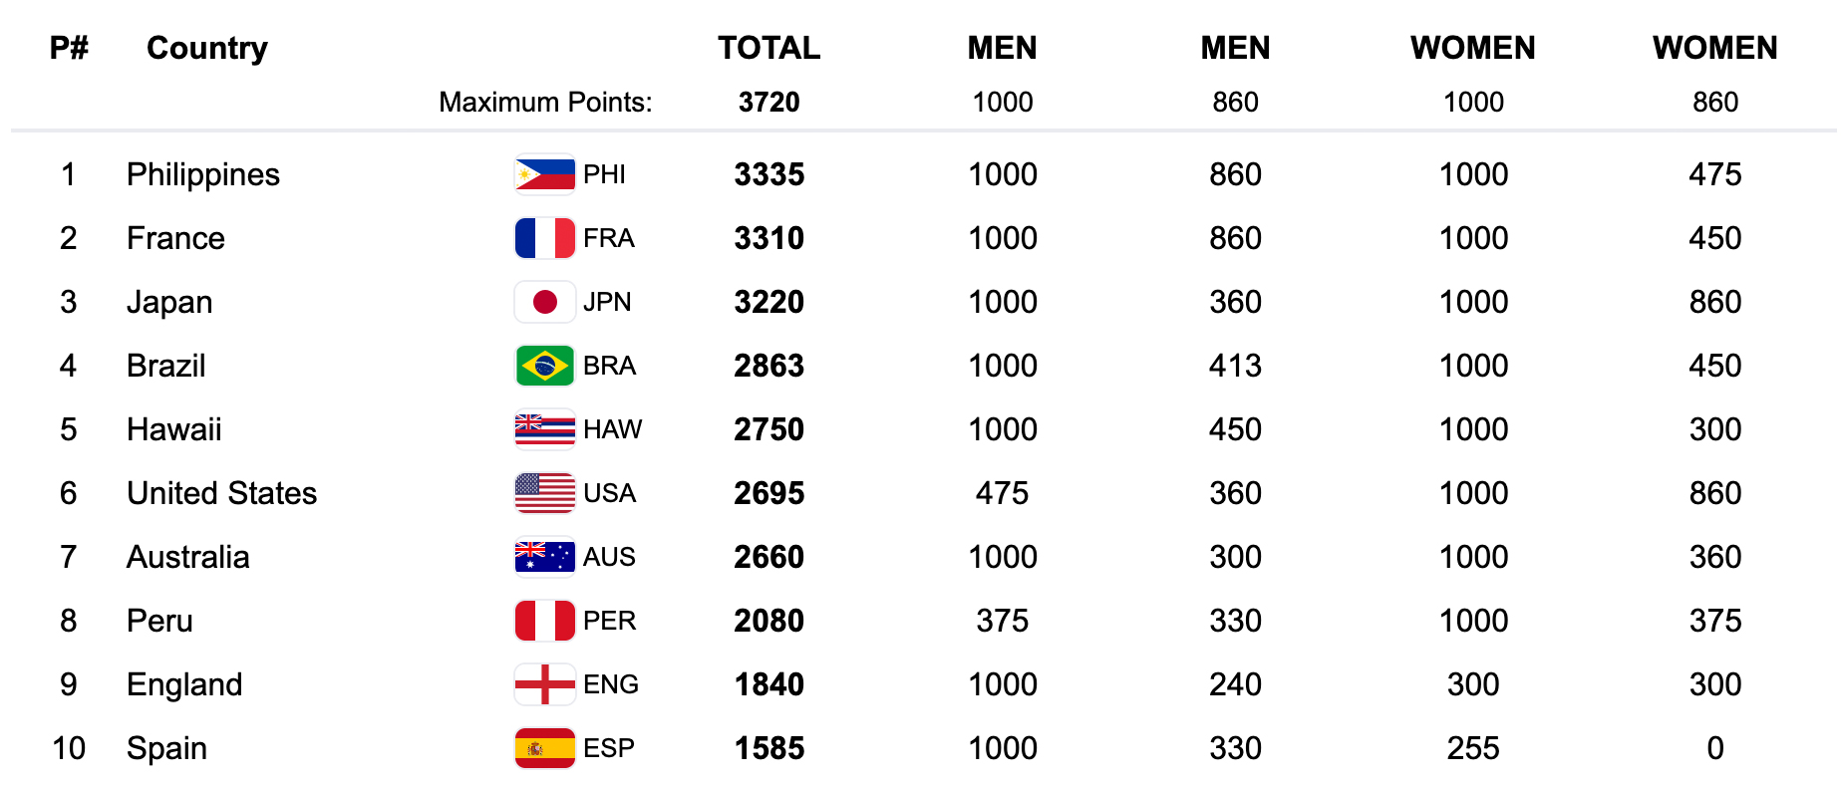Sort table by TOTAL column header
This screenshot has height=789, width=1841.
tap(768, 48)
